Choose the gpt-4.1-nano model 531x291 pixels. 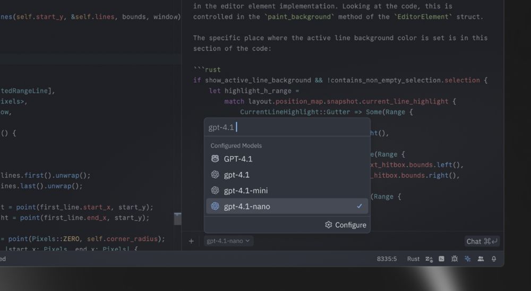pyautogui.click(x=287, y=207)
